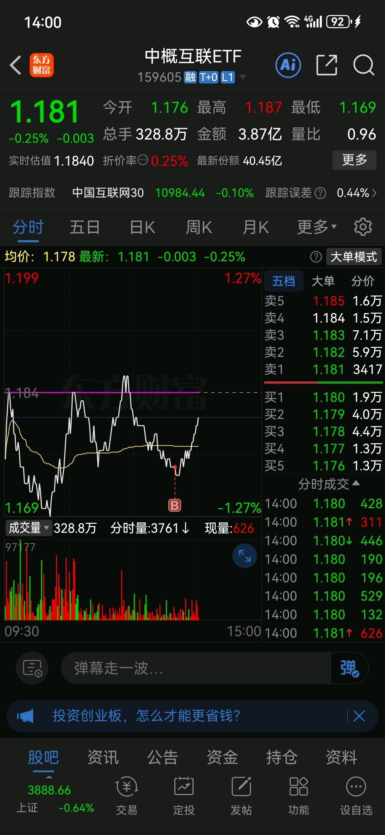Open search with the magnifier icon
385x835 pixels.
(364, 65)
